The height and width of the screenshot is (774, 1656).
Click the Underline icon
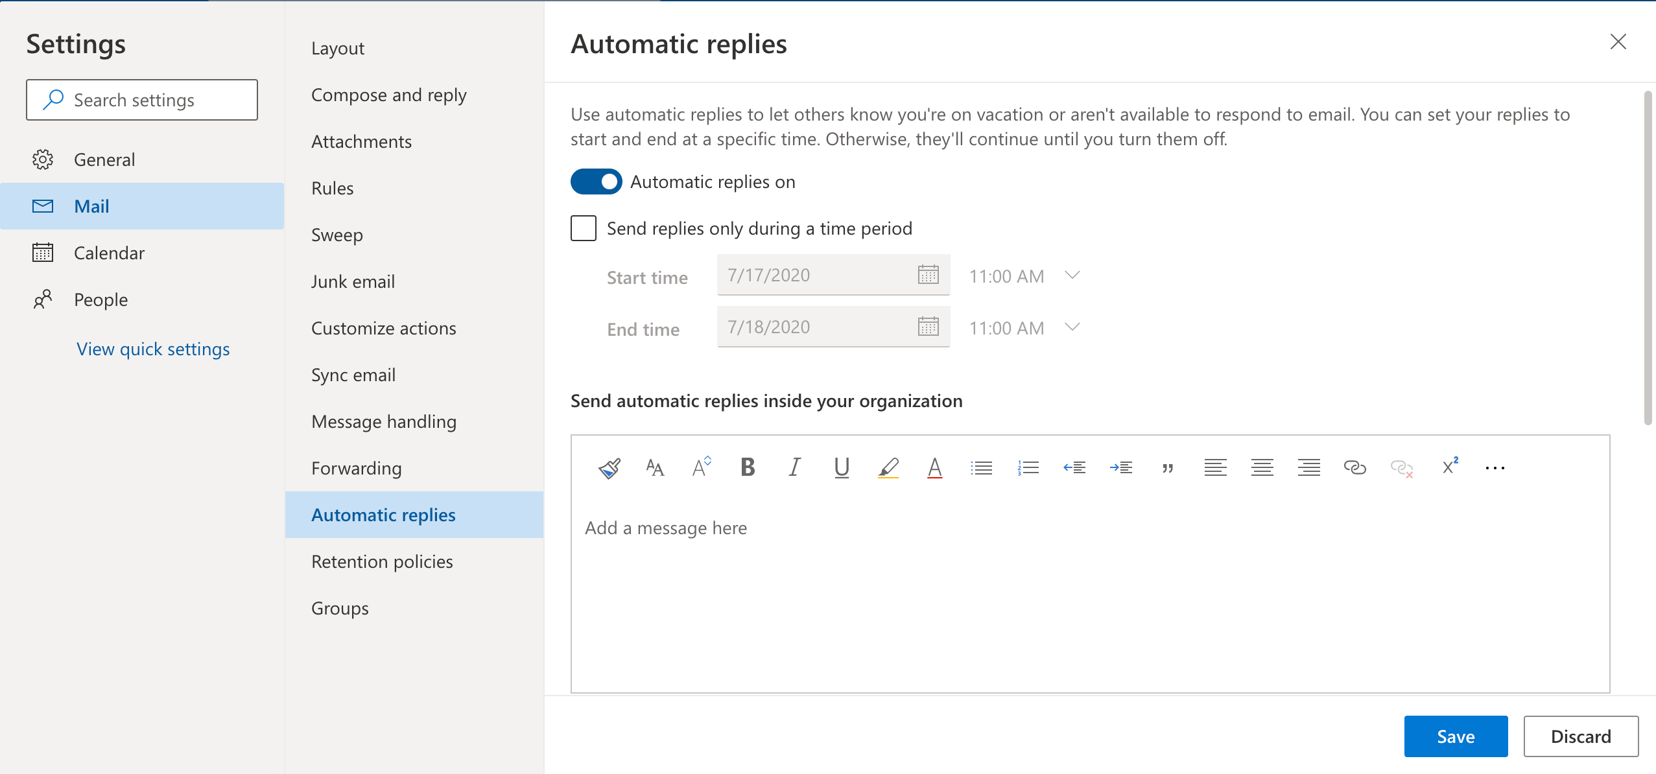(842, 467)
